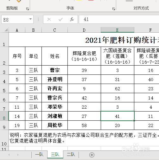159x160 pixels.
Task: Click the 序号 cell with value 19
Action: [17, 125]
